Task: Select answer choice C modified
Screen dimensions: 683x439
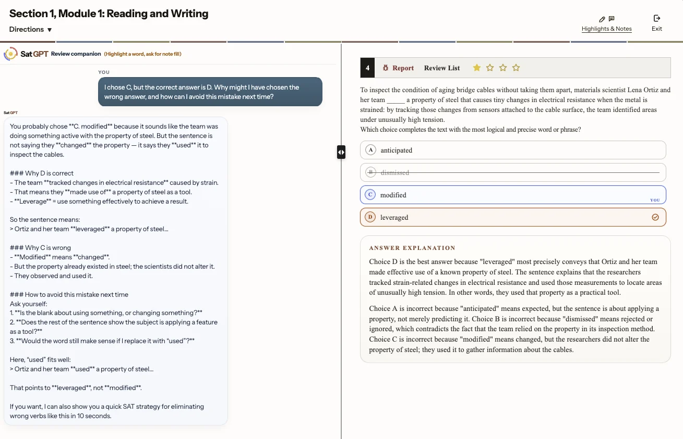Action: [x=513, y=195]
